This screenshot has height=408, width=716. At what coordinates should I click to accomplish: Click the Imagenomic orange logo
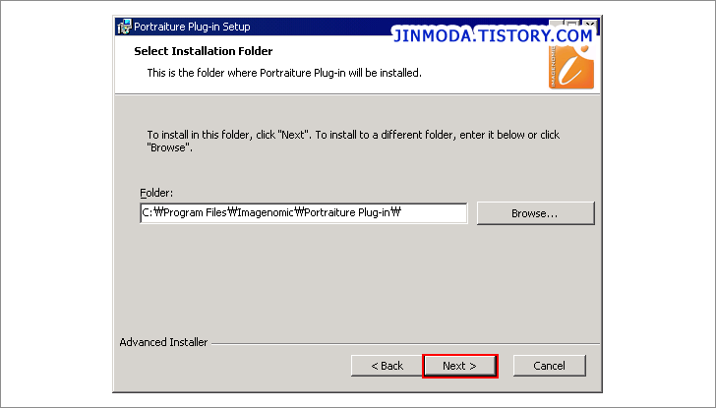tap(571, 67)
